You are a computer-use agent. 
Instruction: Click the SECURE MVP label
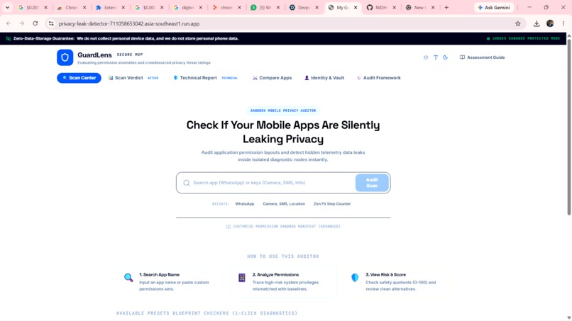[130, 55]
